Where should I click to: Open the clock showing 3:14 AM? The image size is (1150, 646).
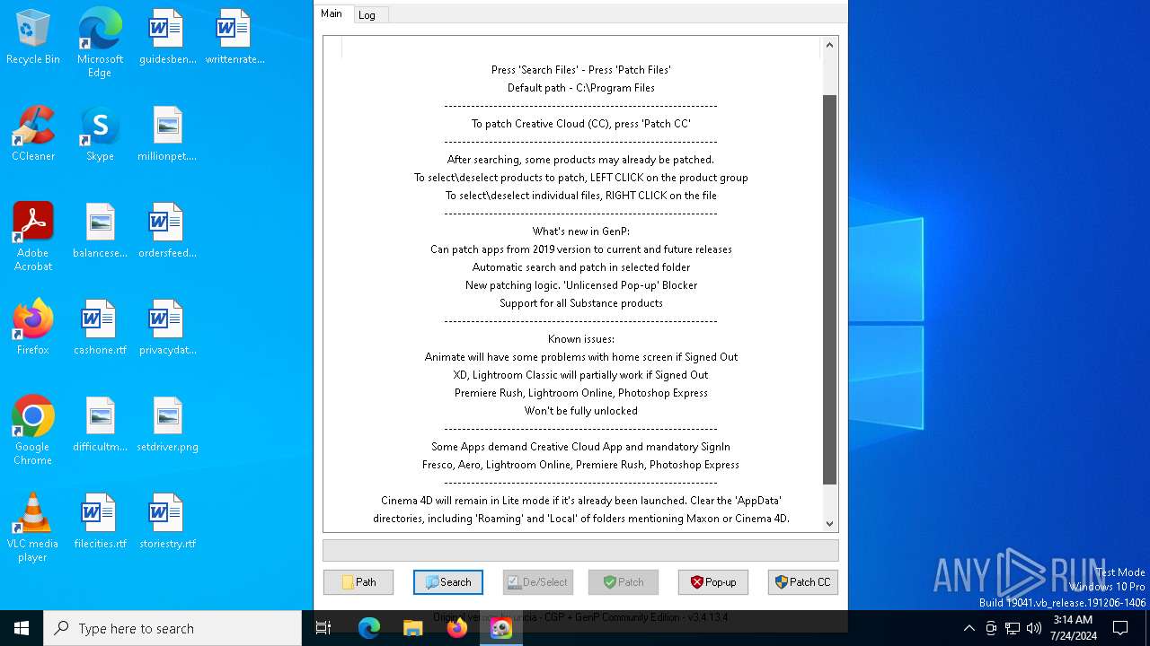tap(1073, 628)
